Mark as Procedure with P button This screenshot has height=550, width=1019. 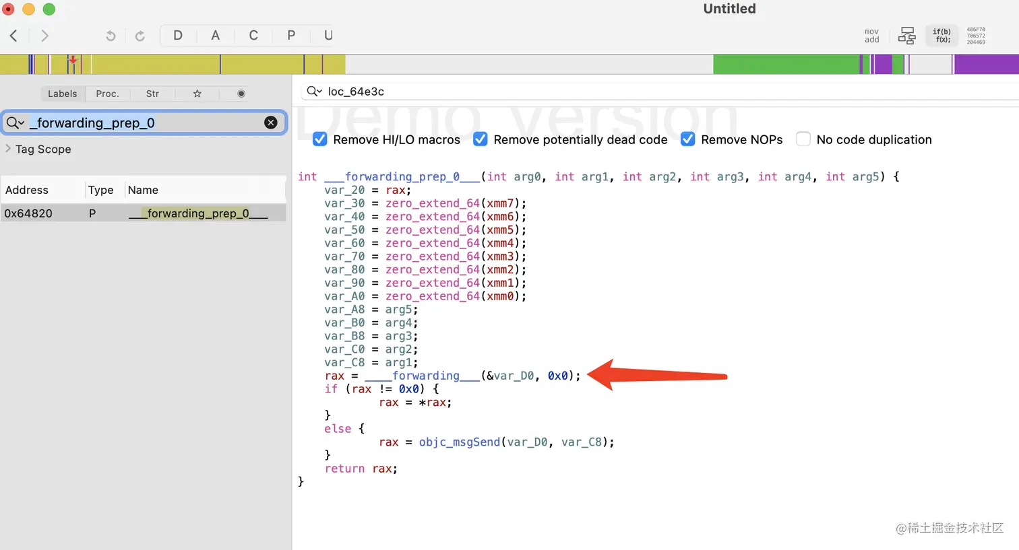click(x=291, y=36)
